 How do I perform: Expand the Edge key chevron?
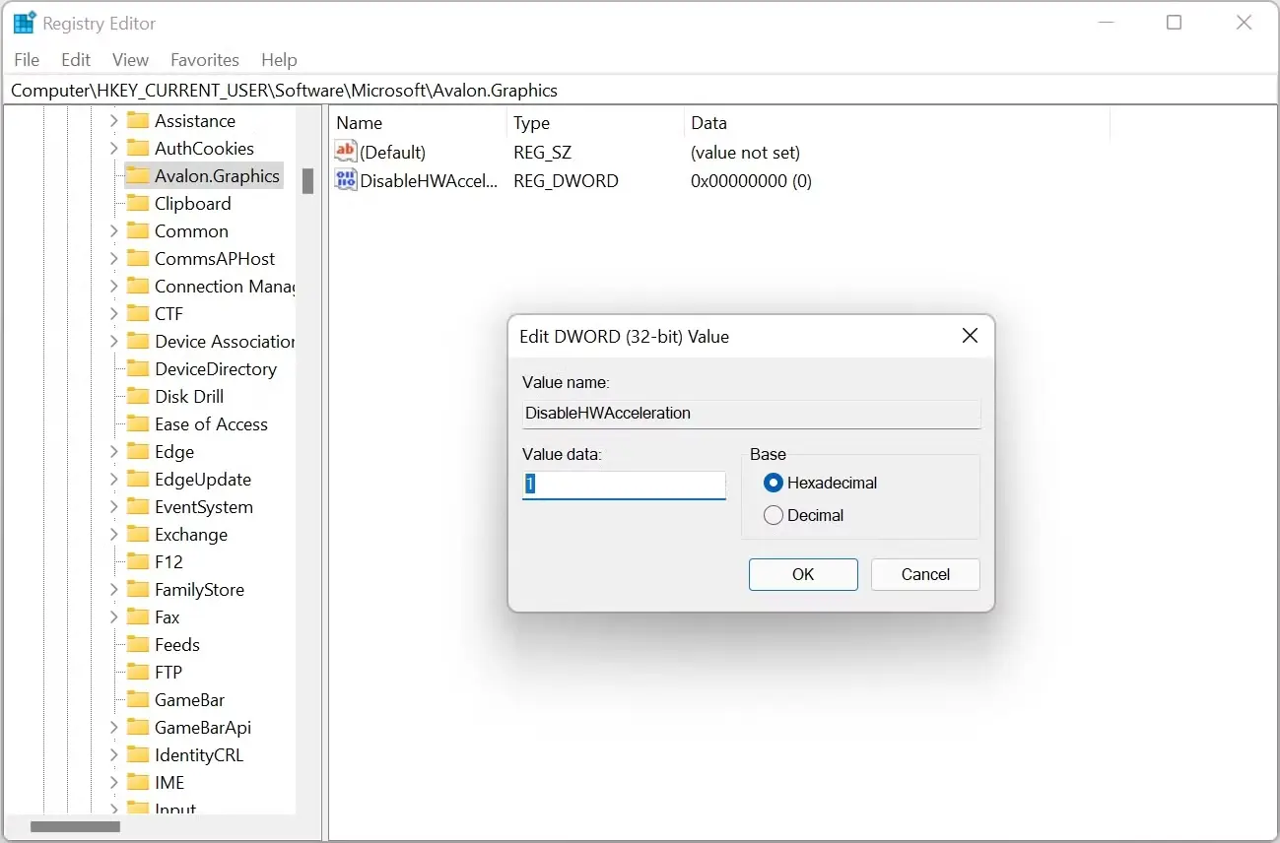[113, 452]
